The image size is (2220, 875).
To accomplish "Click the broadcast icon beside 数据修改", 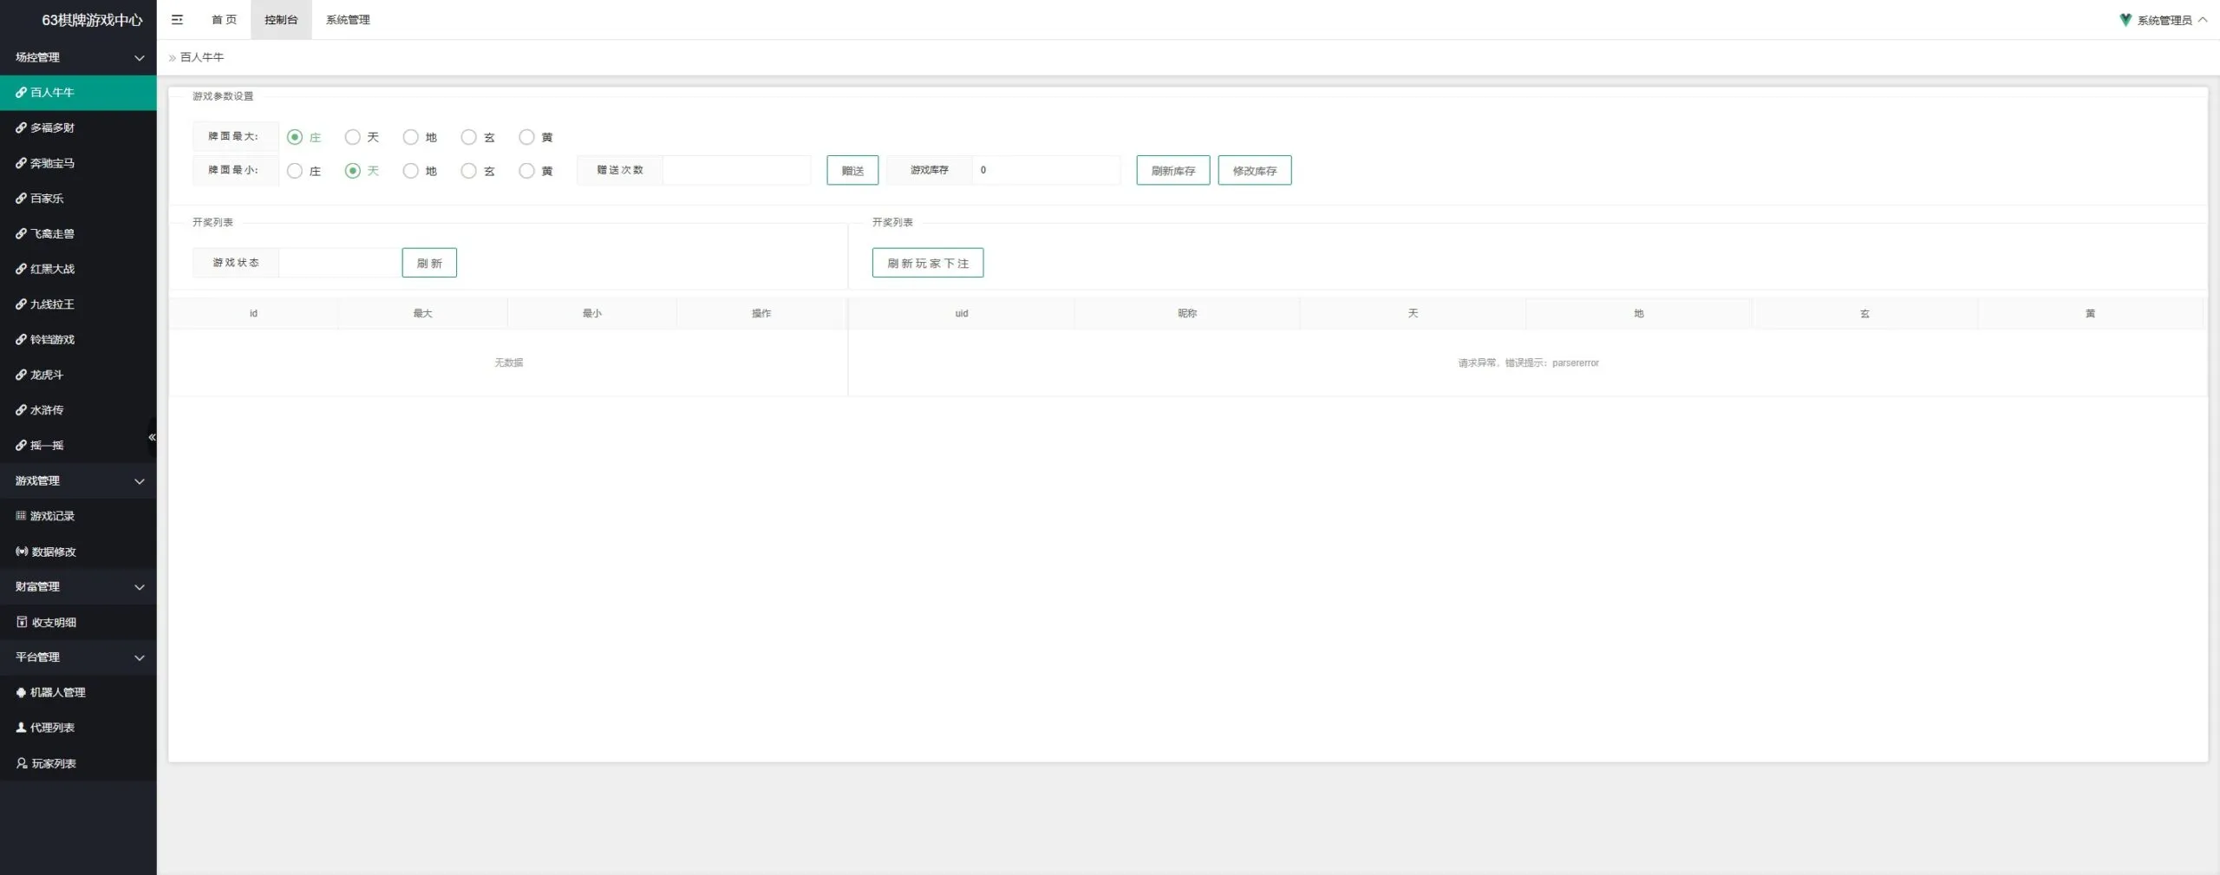I will (22, 552).
